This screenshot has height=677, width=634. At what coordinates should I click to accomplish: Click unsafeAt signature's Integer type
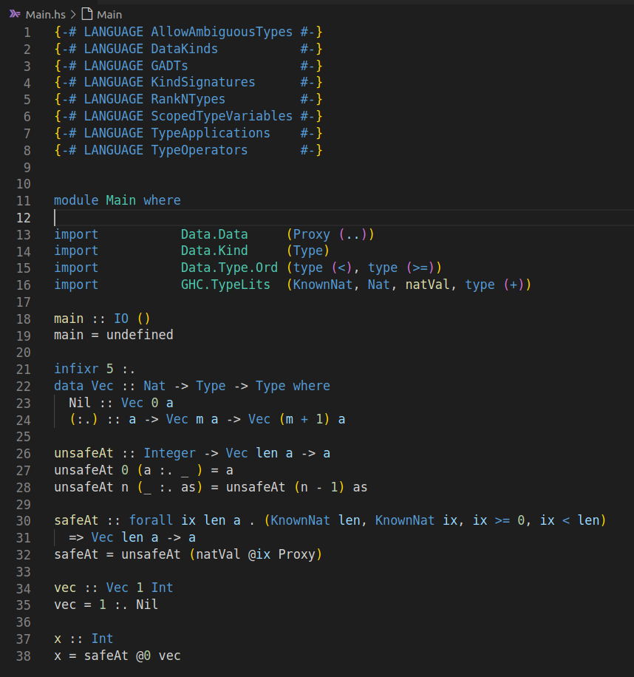[169, 453]
